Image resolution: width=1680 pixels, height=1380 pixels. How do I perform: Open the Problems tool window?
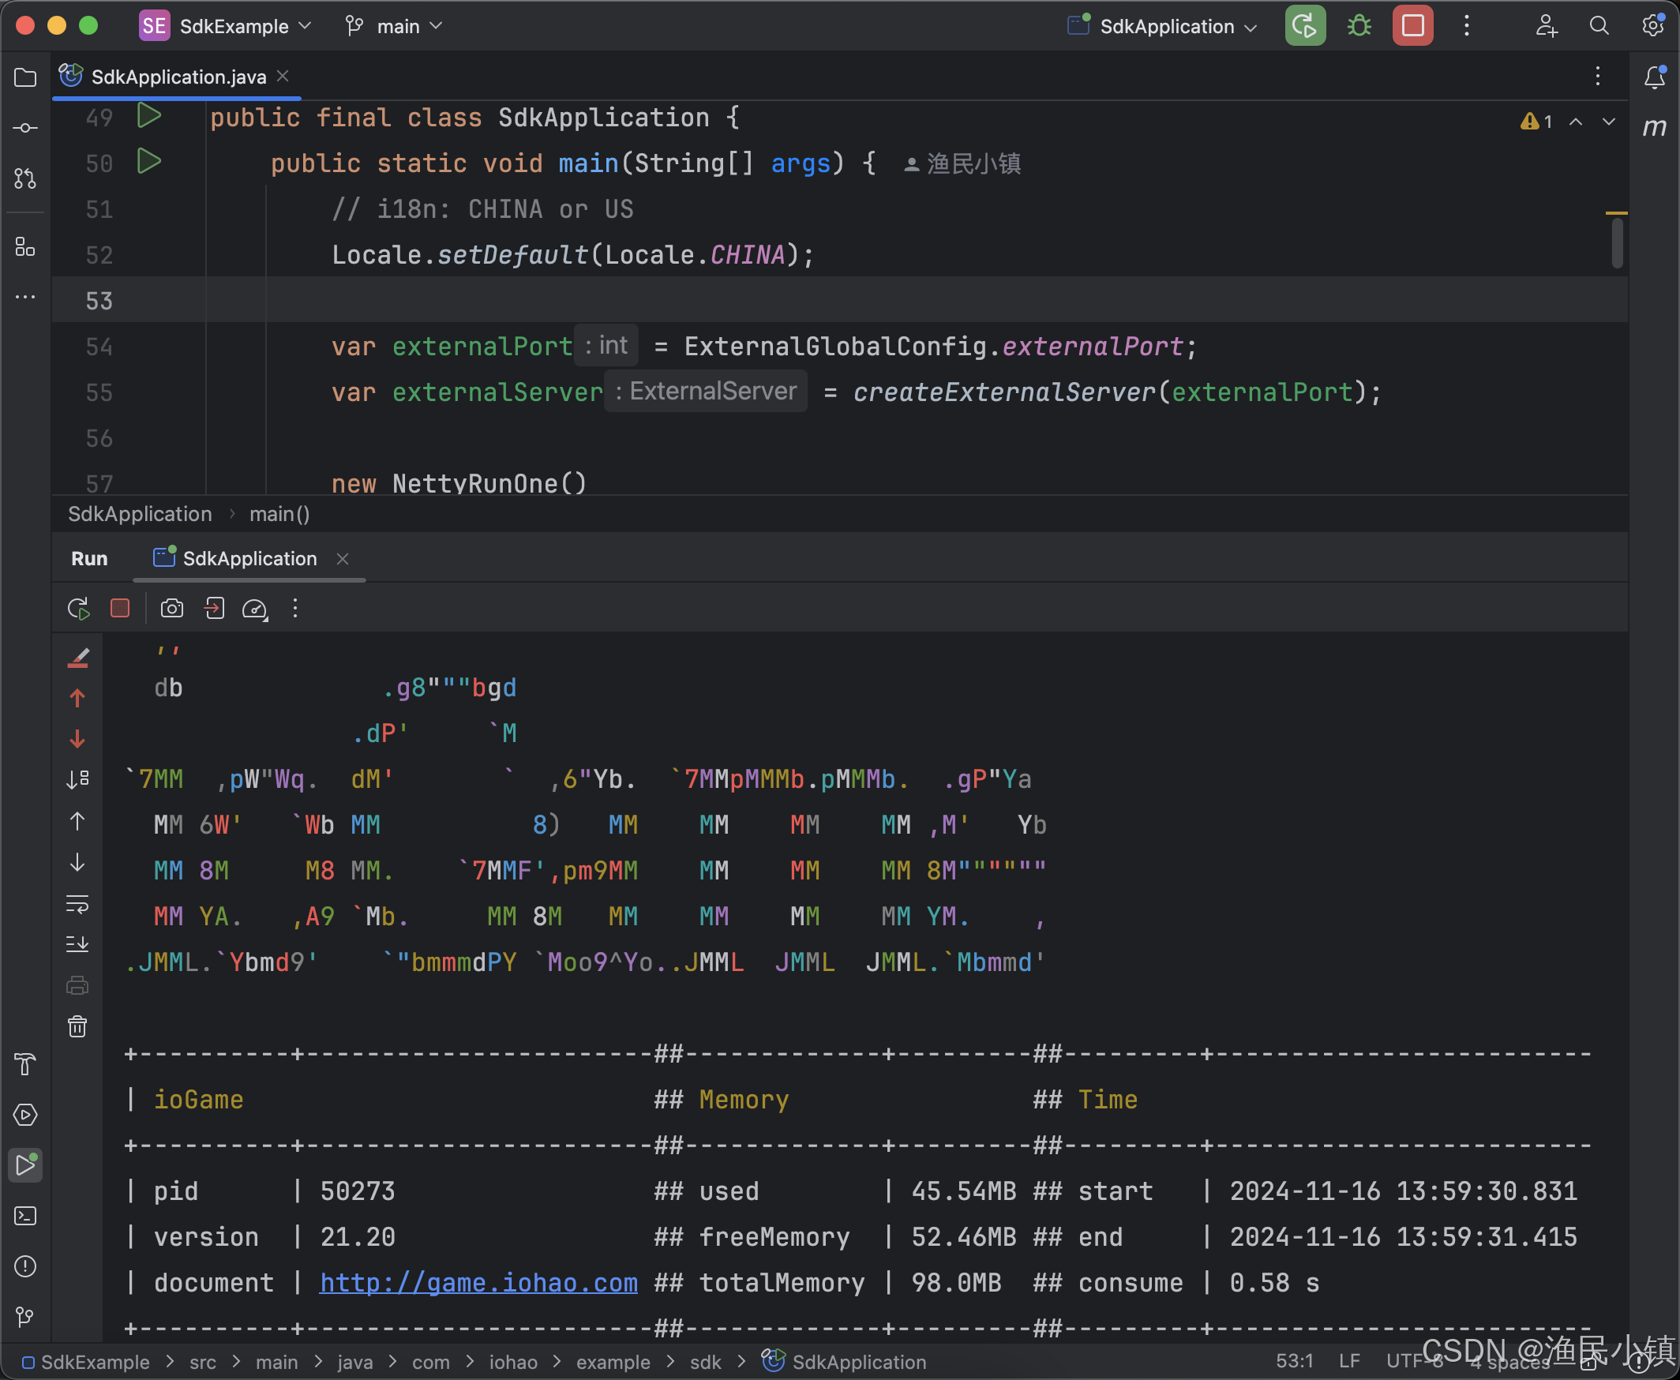(x=24, y=1267)
